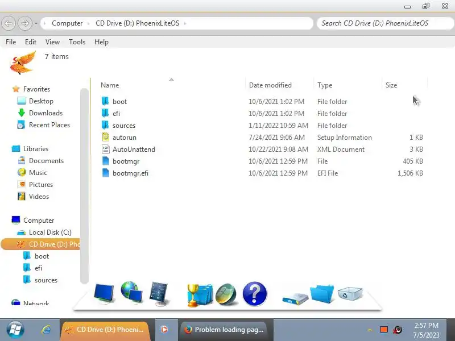This screenshot has height=341, width=455.
Task: Click the Search CD Drive input field
Action: click(386, 23)
